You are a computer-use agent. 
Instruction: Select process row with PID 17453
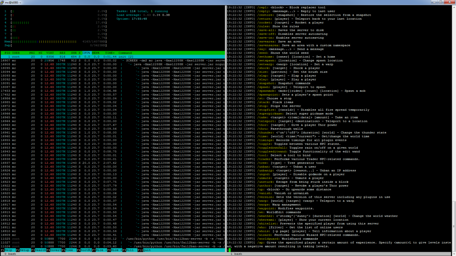pyautogui.click(x=113, y=91)
